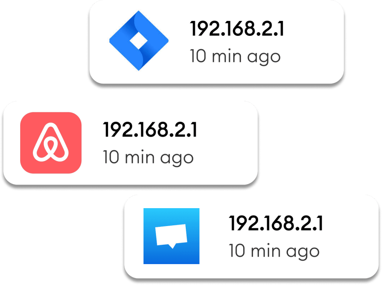Open the middle Airbnb session card
Viewport: 382px width, 285px height.
coord(130,143)
